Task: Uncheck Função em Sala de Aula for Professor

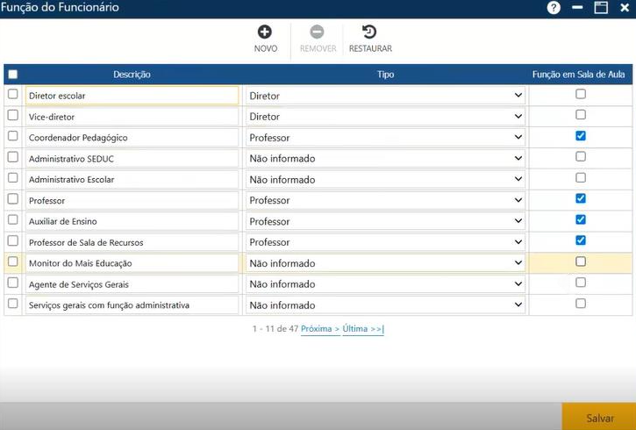Action: tap(580, 199)
